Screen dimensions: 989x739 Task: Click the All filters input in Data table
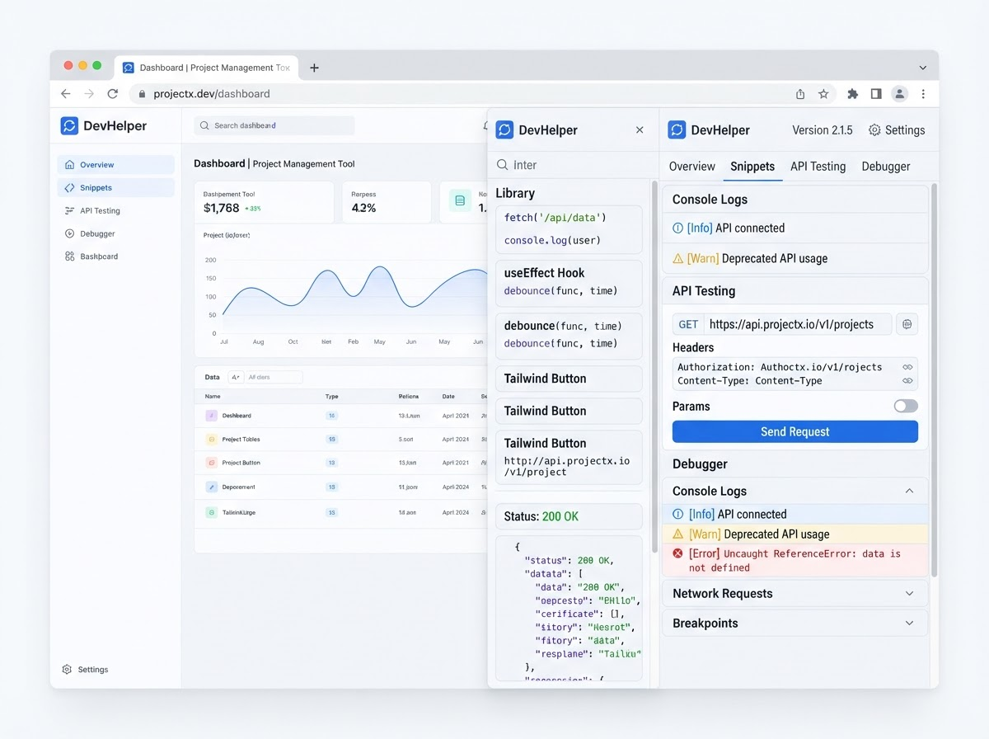pyautogui.click(x=274, y=377)
